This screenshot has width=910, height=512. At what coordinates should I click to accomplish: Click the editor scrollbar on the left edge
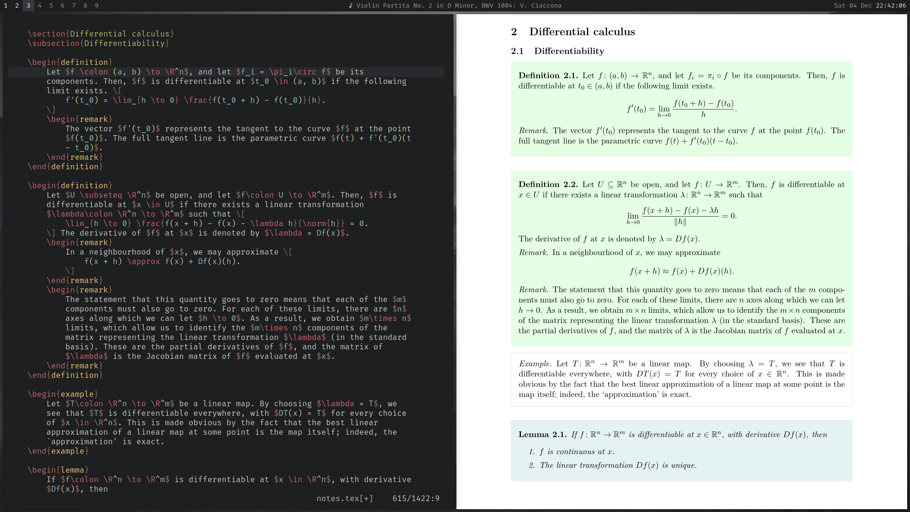[x=1, y=66]
